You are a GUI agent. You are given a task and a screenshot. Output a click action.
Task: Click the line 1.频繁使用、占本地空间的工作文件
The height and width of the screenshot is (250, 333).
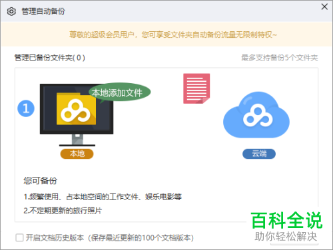click(103, 197)
